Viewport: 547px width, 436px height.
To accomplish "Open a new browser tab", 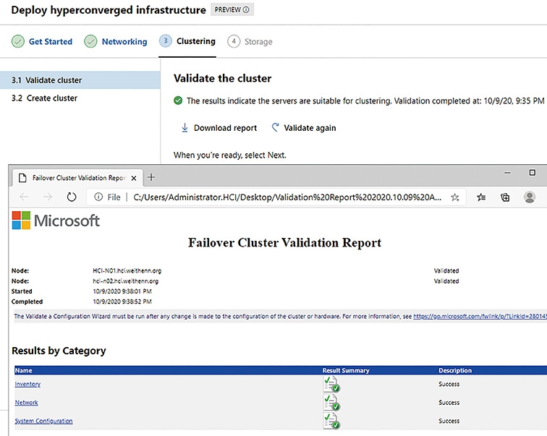I will (x=151, y=177).
